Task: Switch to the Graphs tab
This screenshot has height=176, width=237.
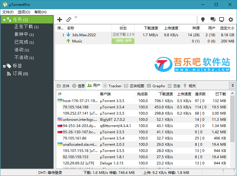Action: (156, 86)
